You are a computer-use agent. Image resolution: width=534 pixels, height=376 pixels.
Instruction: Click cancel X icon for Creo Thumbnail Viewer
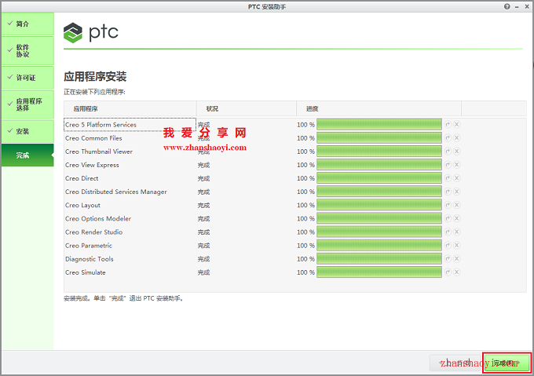[x=457, y=151]
